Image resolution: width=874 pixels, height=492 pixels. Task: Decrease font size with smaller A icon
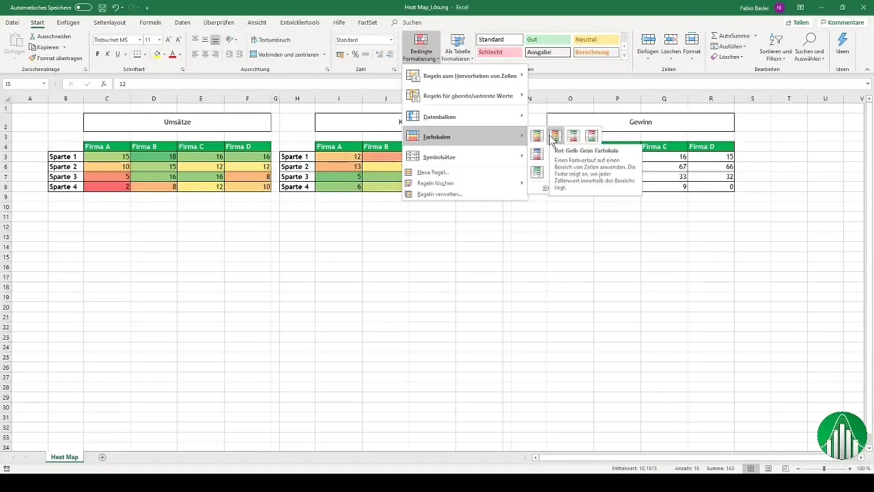click(x=179, y=40)
